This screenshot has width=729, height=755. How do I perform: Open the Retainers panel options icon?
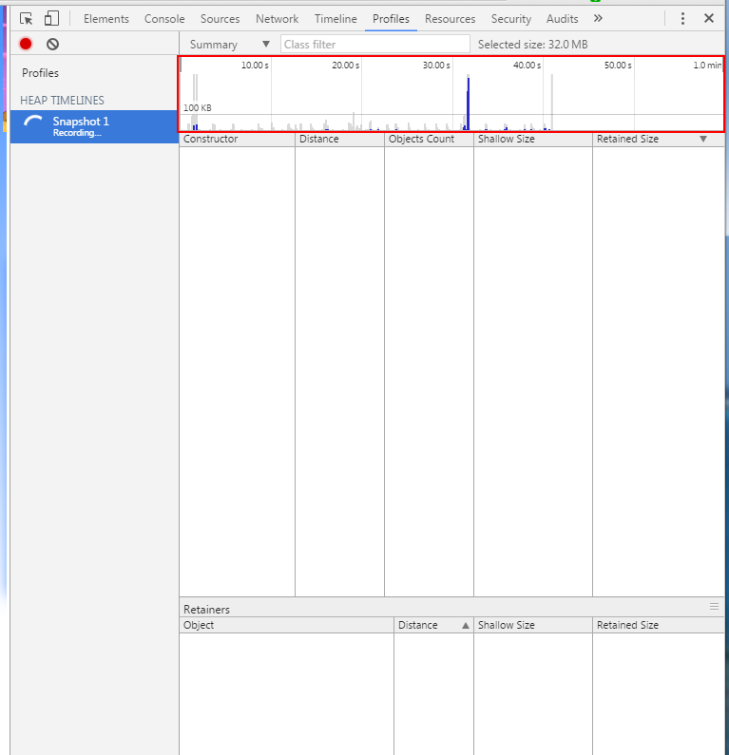[x=714, y=606]
